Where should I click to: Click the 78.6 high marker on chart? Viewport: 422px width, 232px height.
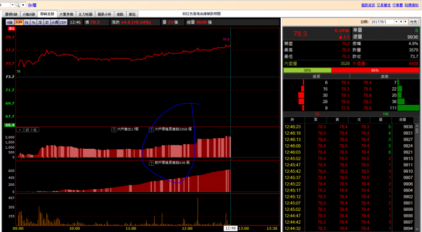pyautogui.click(x=226, y=39)
